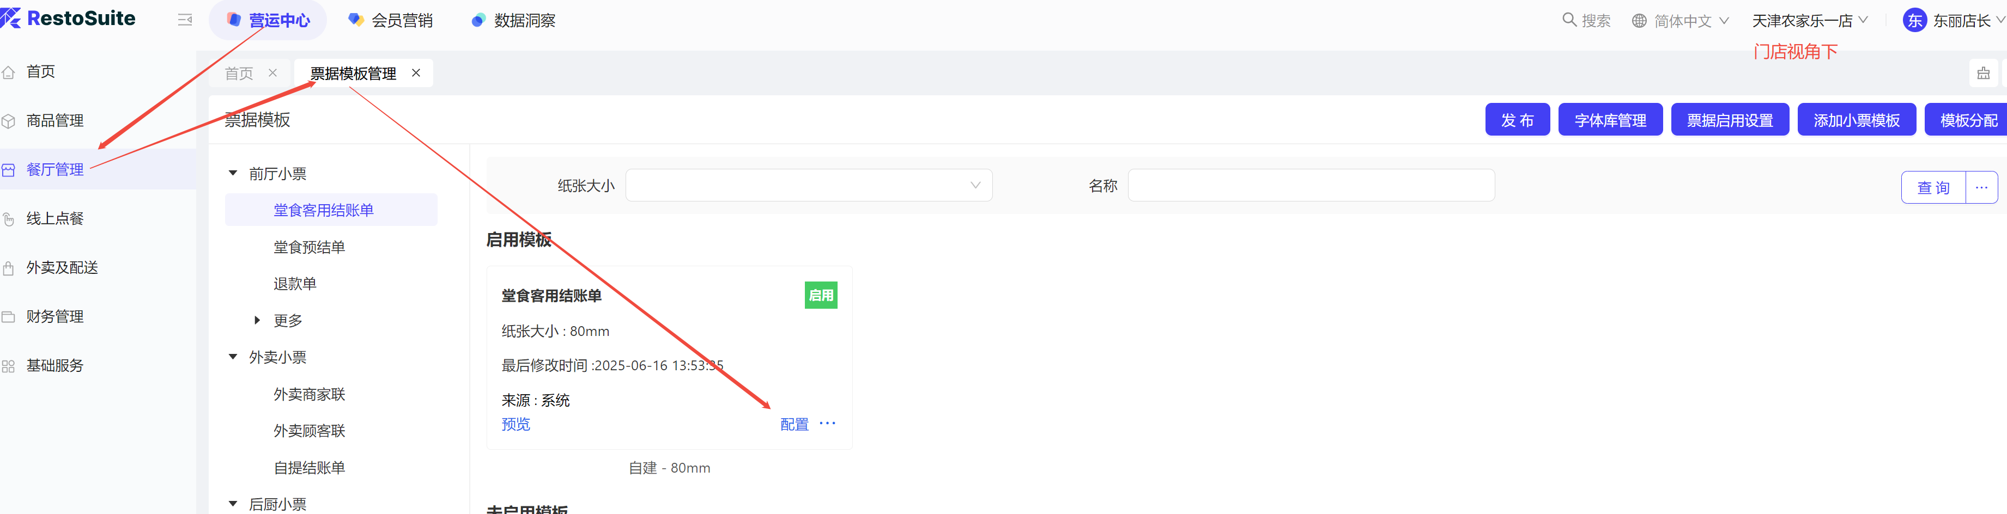Click the 自建 - 80mm label
2007x514 pixels.
pyautogui.click(x=669, y=468)
